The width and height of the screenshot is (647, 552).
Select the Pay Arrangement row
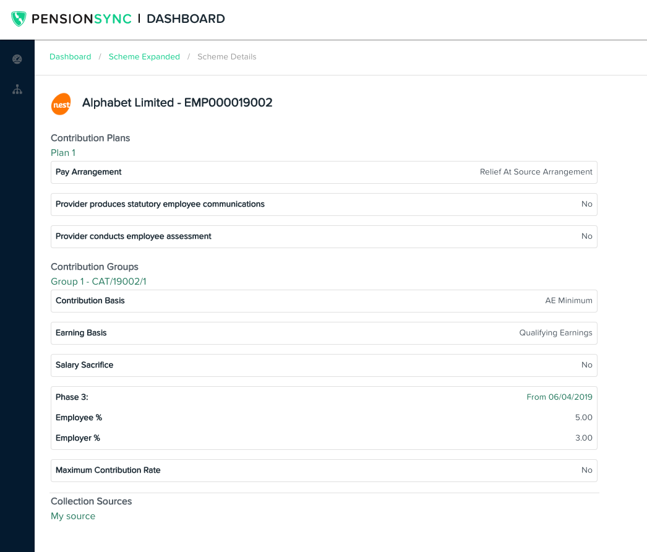pos(323,172)
